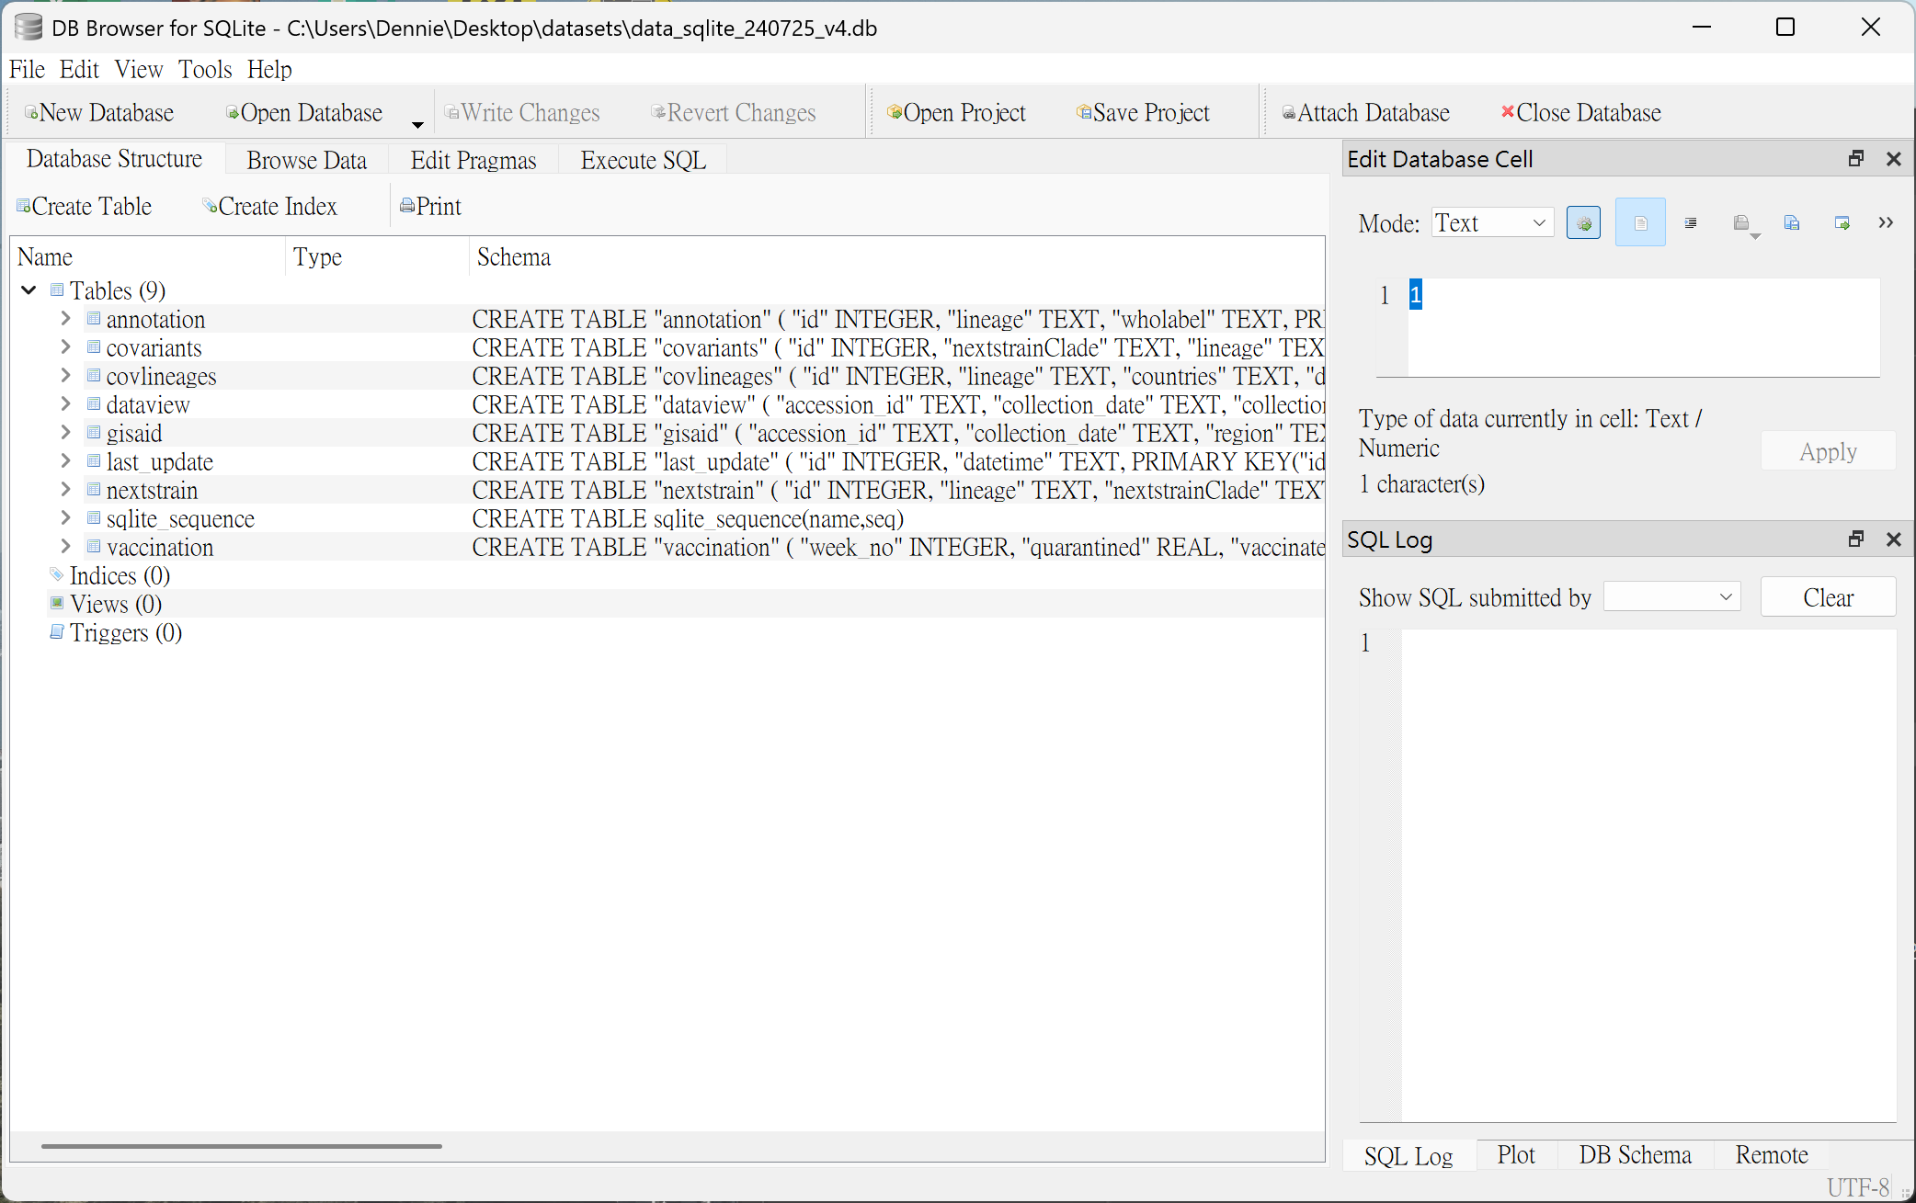This screenshot has height=1203, width=1916.
Task: Click the indent/pretty-print text lines icon
Action: [1690, 223]
